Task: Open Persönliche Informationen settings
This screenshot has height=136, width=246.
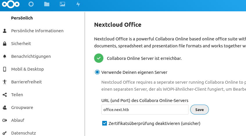Action: [x=37, y=31]
